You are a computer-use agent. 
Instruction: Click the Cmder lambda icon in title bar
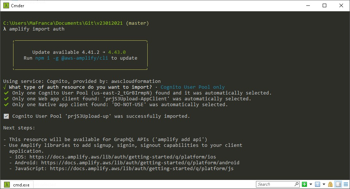tap(6, 5)
